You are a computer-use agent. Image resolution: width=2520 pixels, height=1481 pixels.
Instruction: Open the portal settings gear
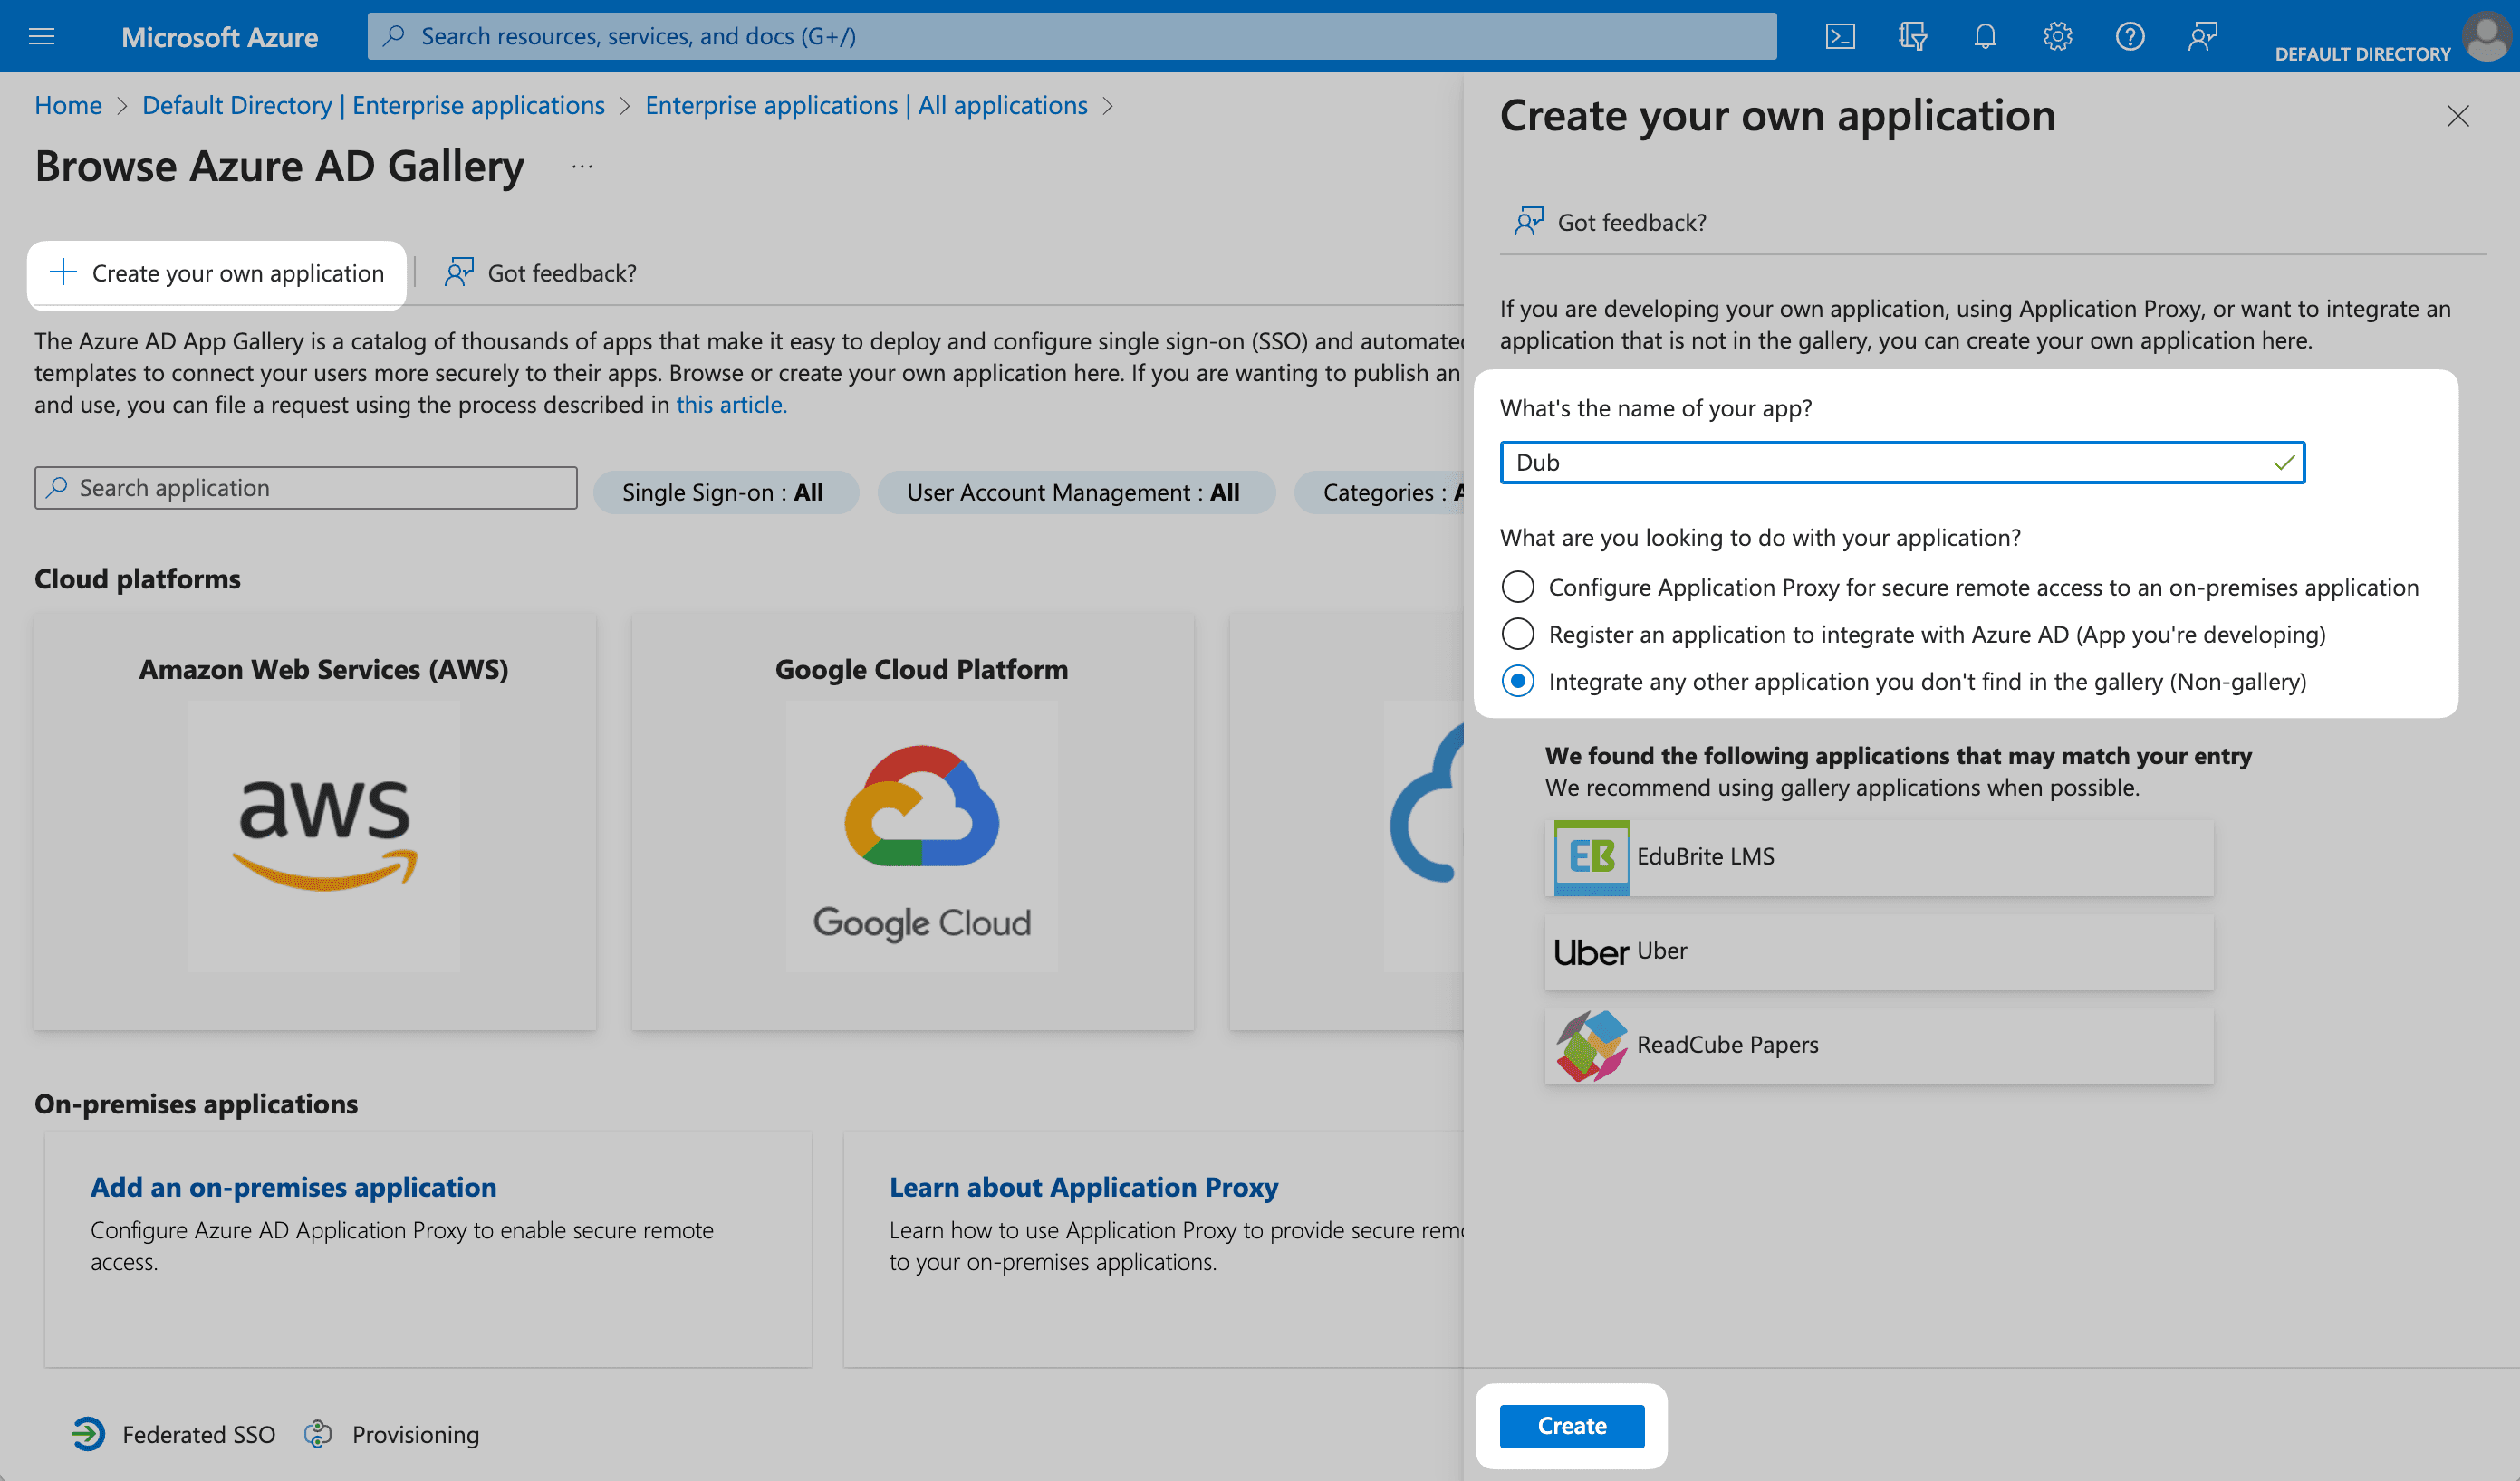(2057, 36)
